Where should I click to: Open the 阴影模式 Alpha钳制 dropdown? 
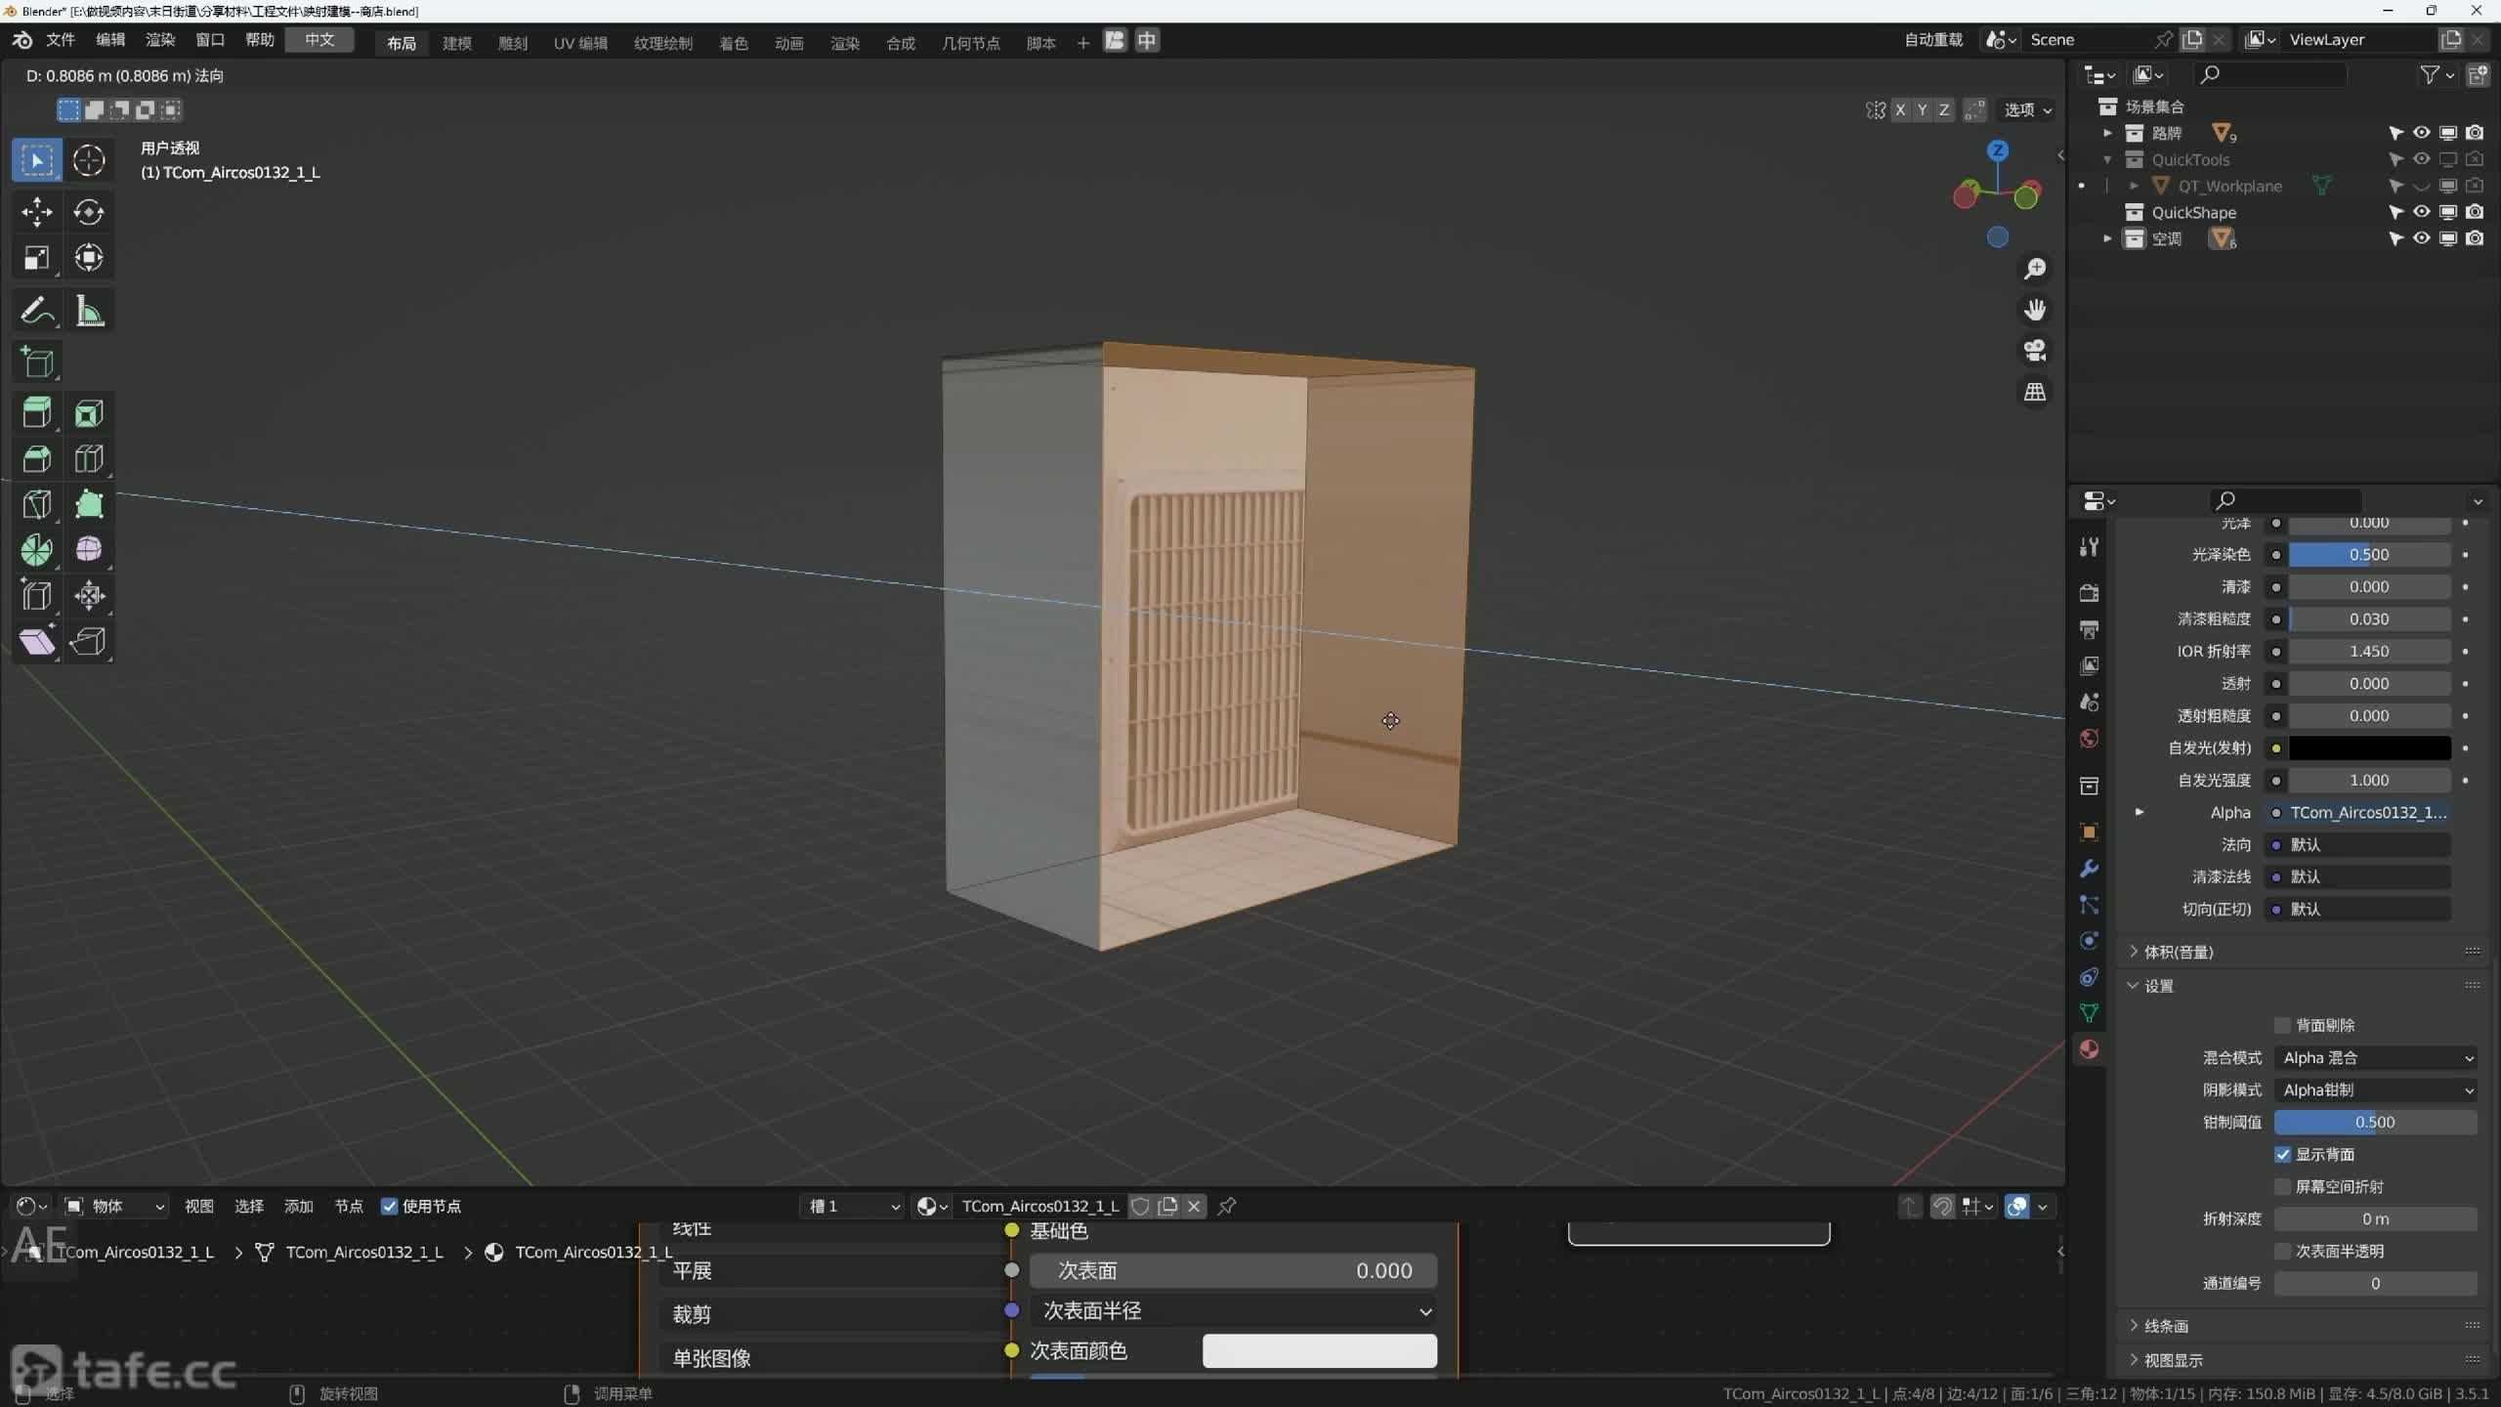2375,1089
